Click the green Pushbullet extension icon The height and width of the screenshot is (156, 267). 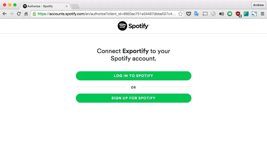(230, 14)
